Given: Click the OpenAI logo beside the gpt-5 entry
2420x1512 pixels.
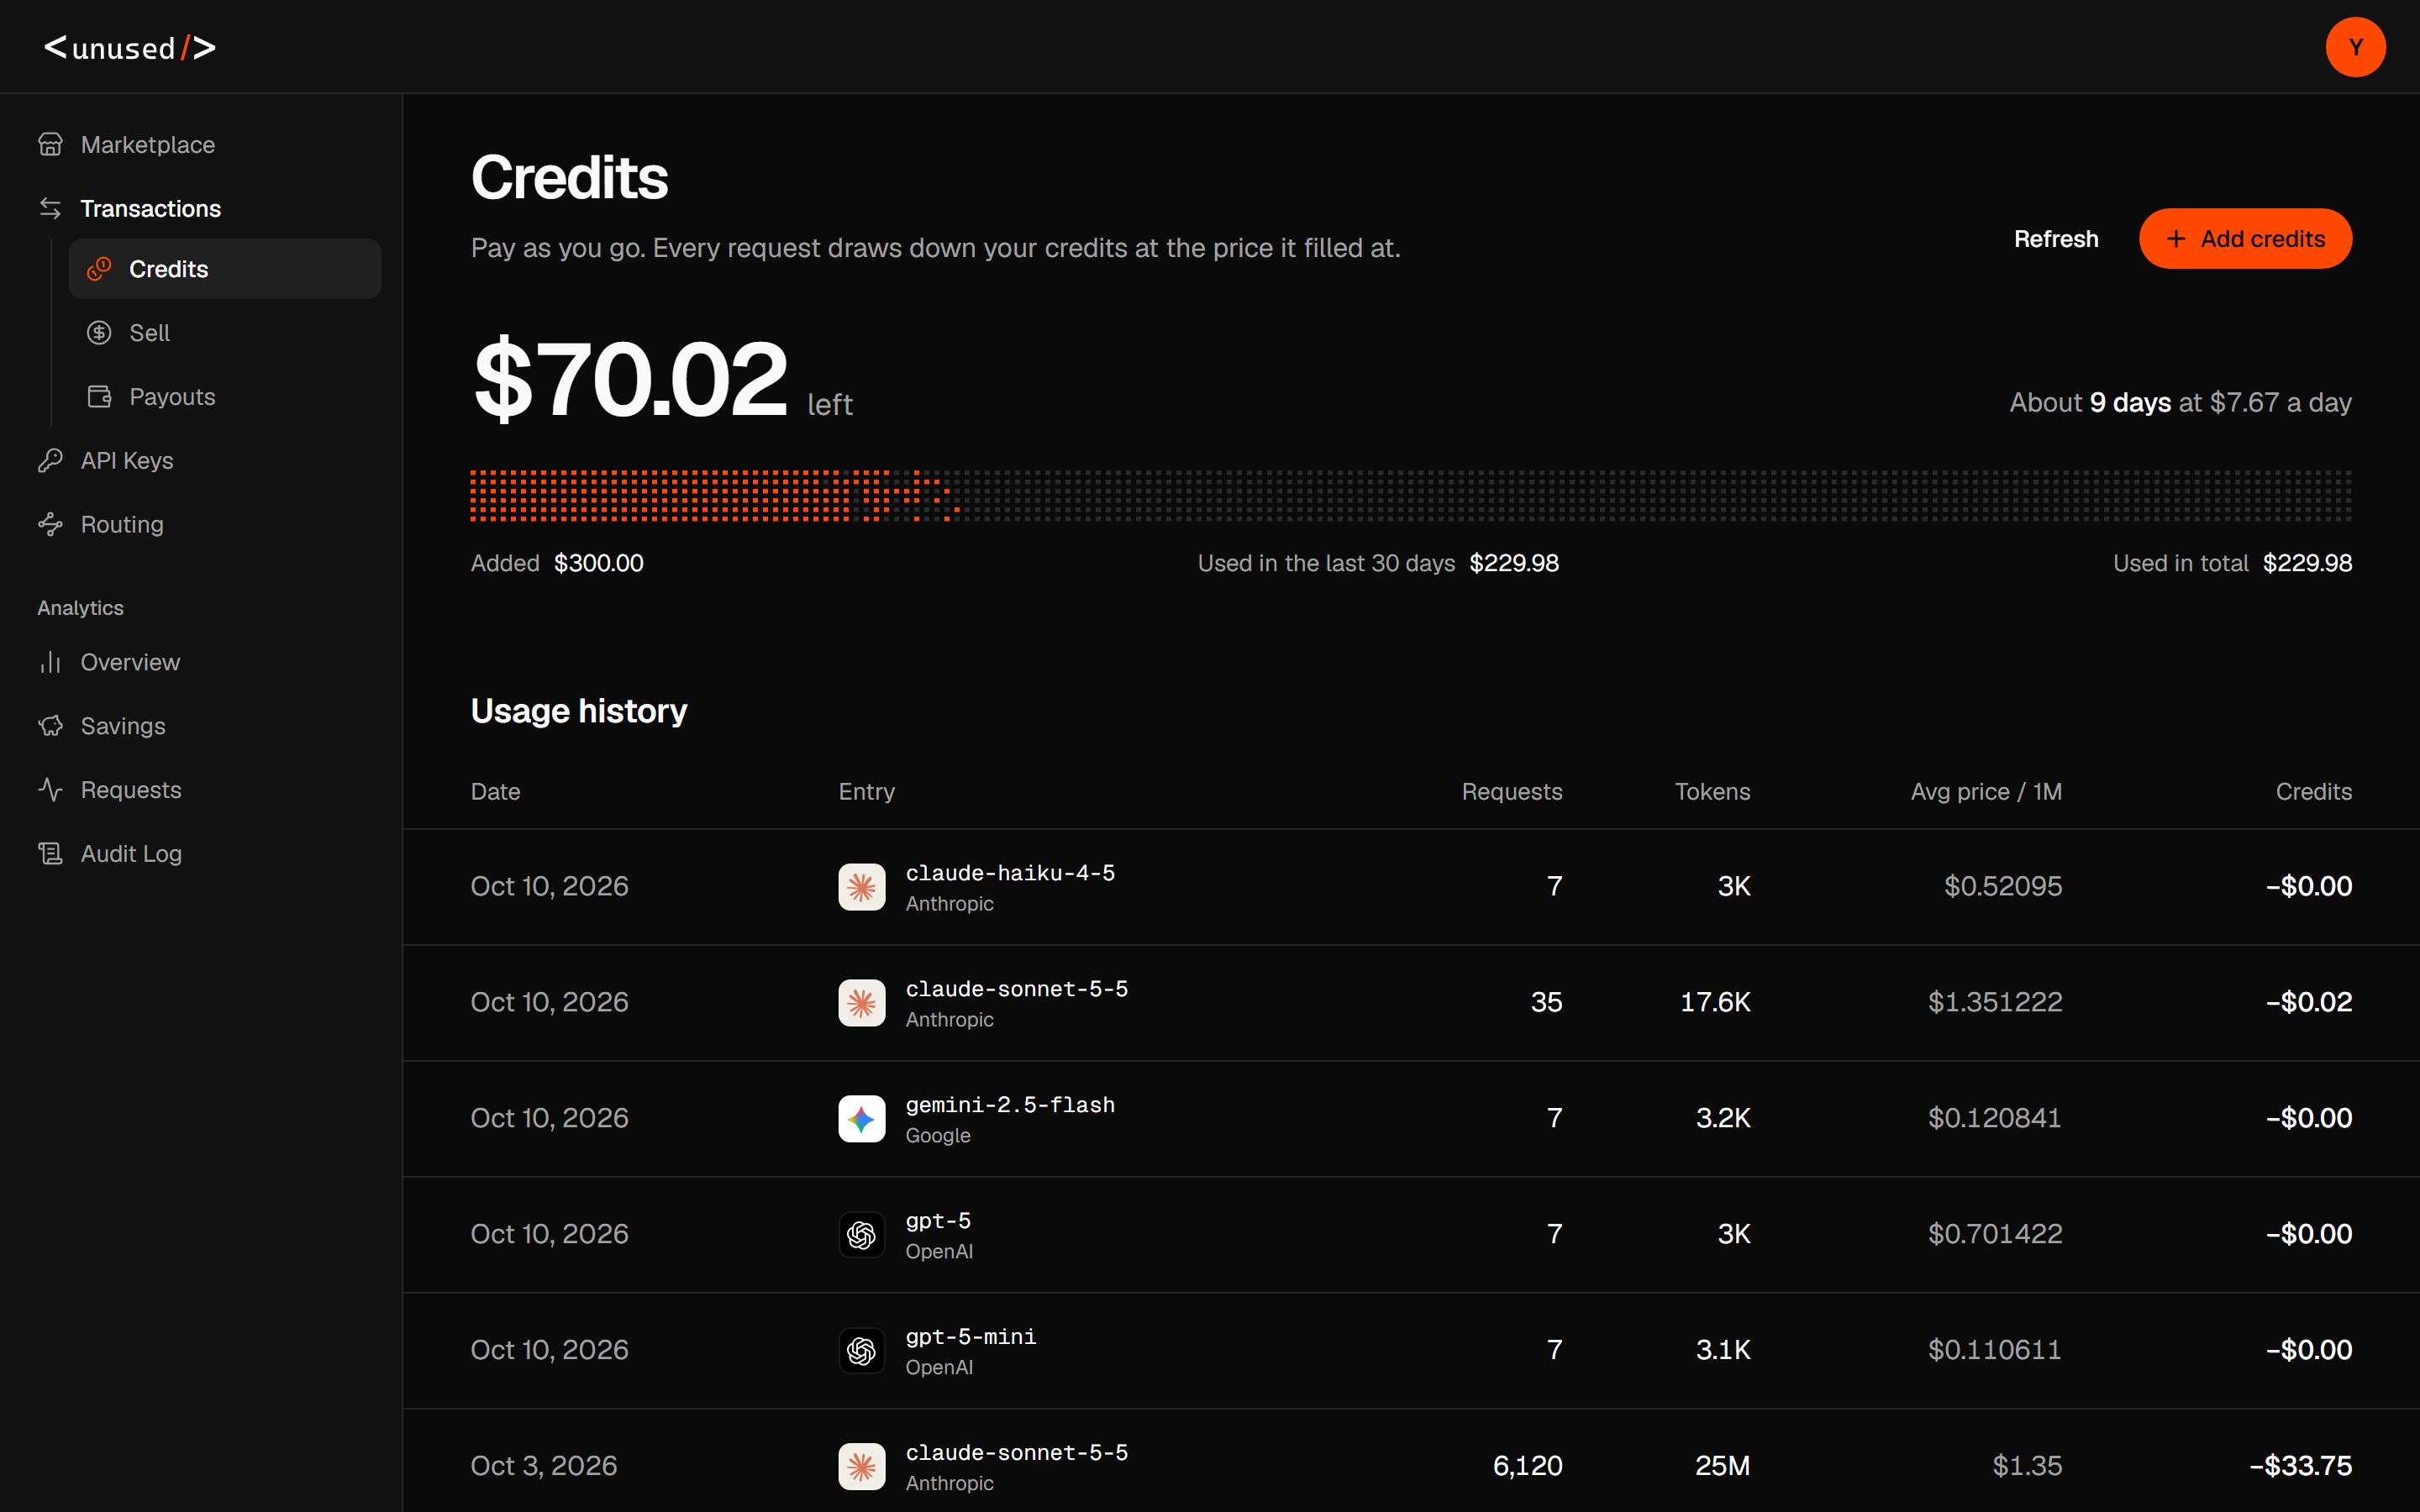Looking at the screenshot, I should [x=861, y=1235].
